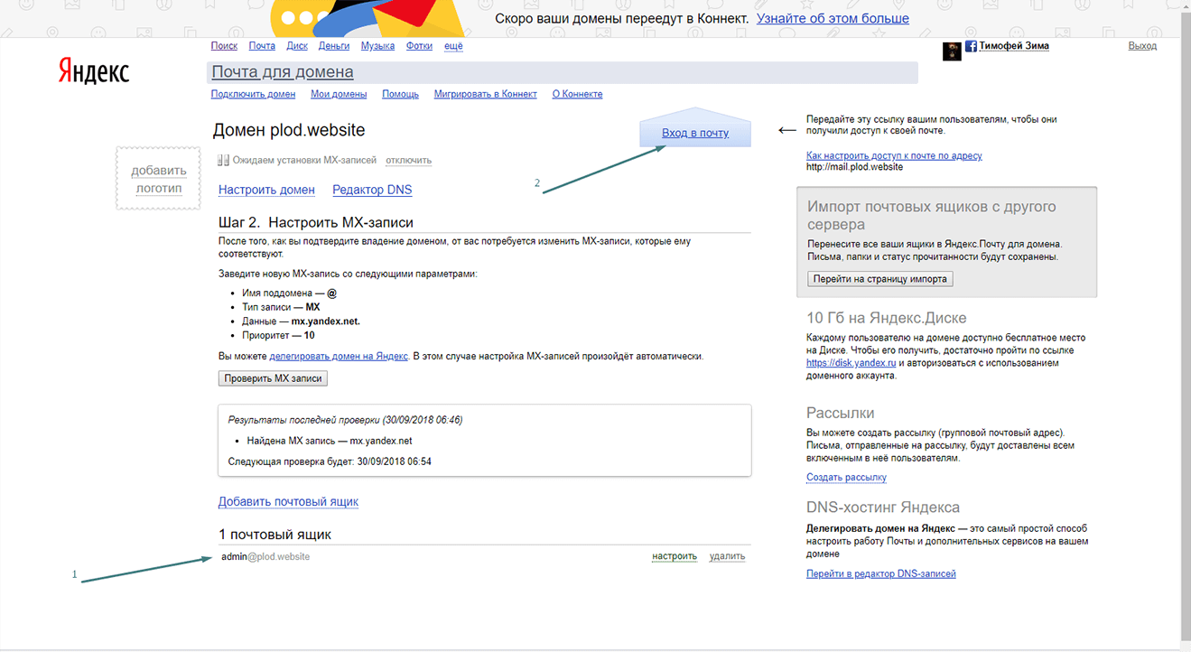1191x652 pixels.
Task: Click настроить for admin@plod.website mailbox
Action: pyautogui.click(x=675, y=556)
